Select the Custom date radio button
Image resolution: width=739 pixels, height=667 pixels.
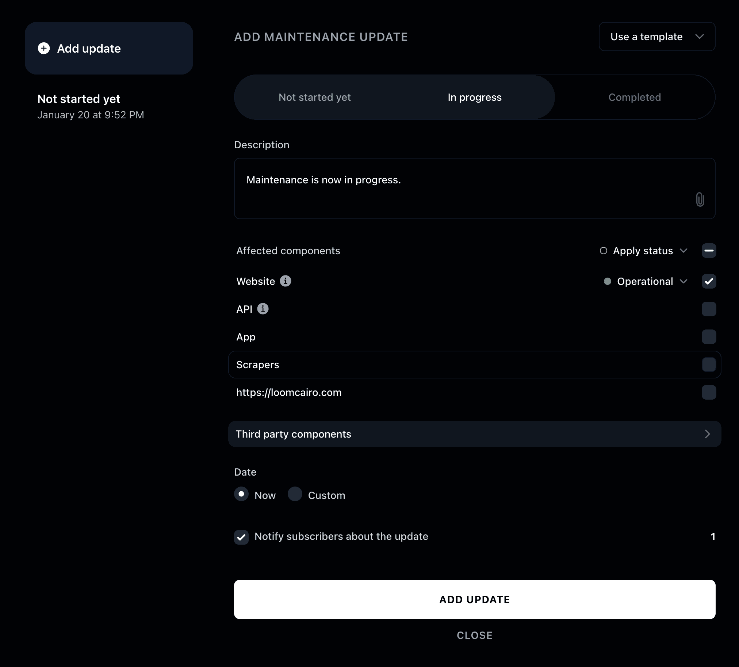295,495
